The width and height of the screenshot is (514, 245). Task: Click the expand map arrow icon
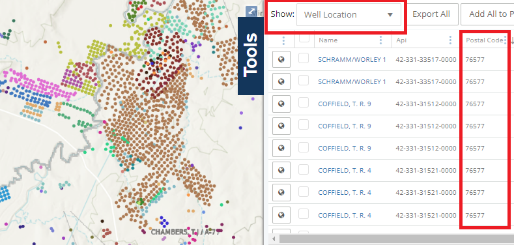[251, 11]
